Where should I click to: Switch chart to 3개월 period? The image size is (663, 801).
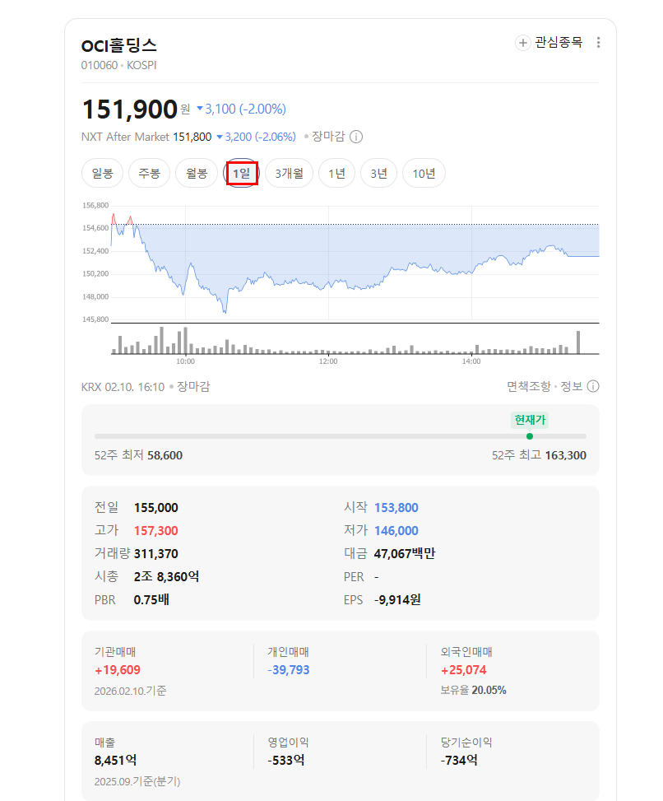coord(289,173)
